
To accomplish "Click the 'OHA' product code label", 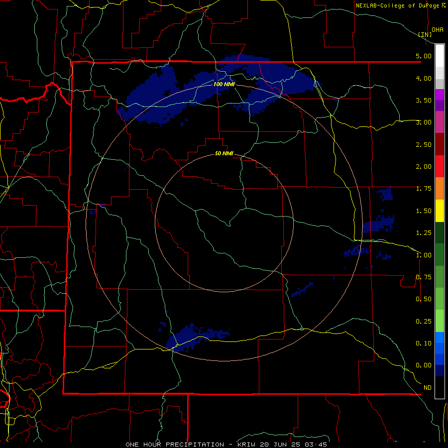I will (x=438, y=29).
